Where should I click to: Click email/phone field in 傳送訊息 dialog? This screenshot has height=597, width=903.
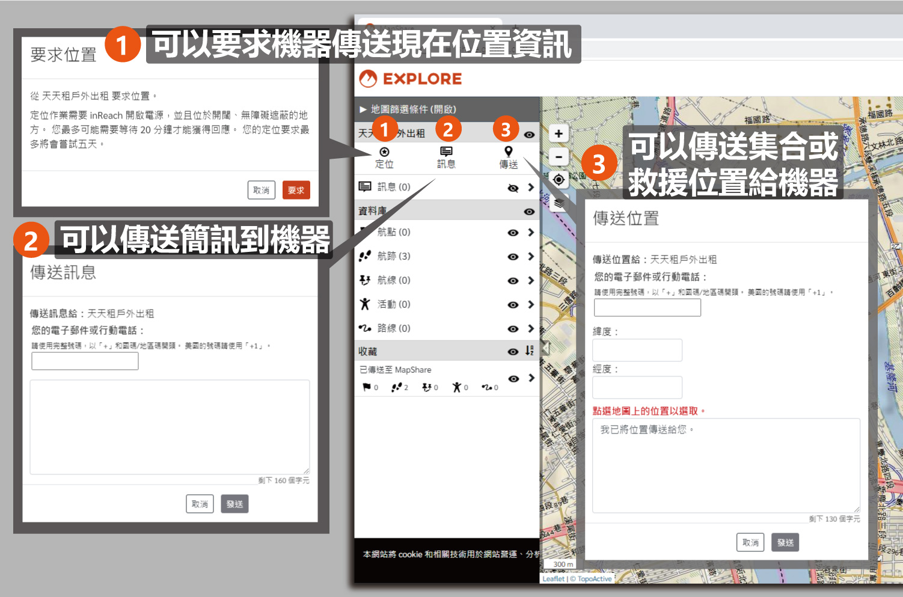click(85, 361)
